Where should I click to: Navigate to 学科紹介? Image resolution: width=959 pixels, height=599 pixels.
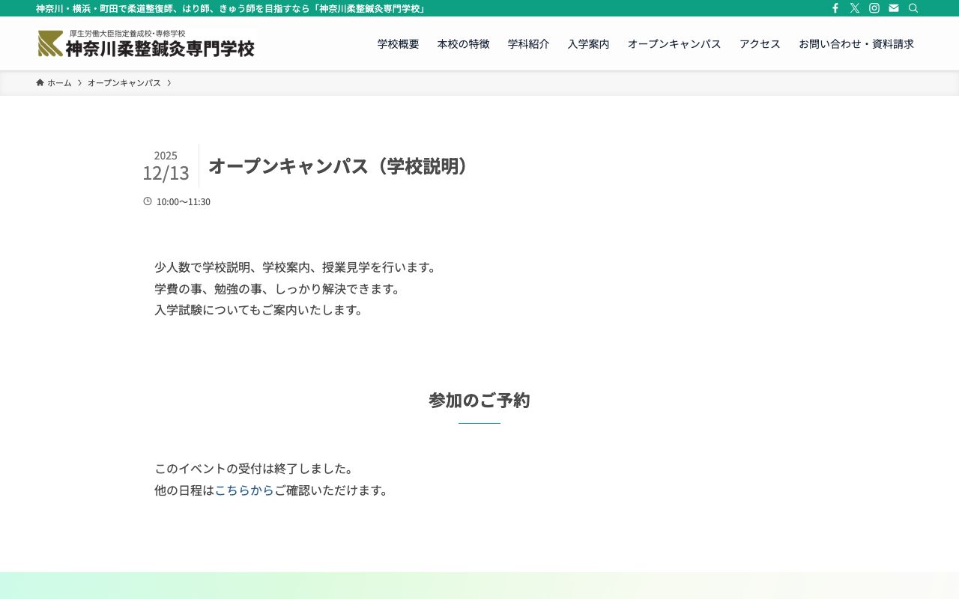528,44
